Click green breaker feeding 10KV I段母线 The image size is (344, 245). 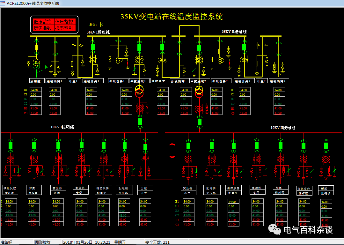point(140,122)
